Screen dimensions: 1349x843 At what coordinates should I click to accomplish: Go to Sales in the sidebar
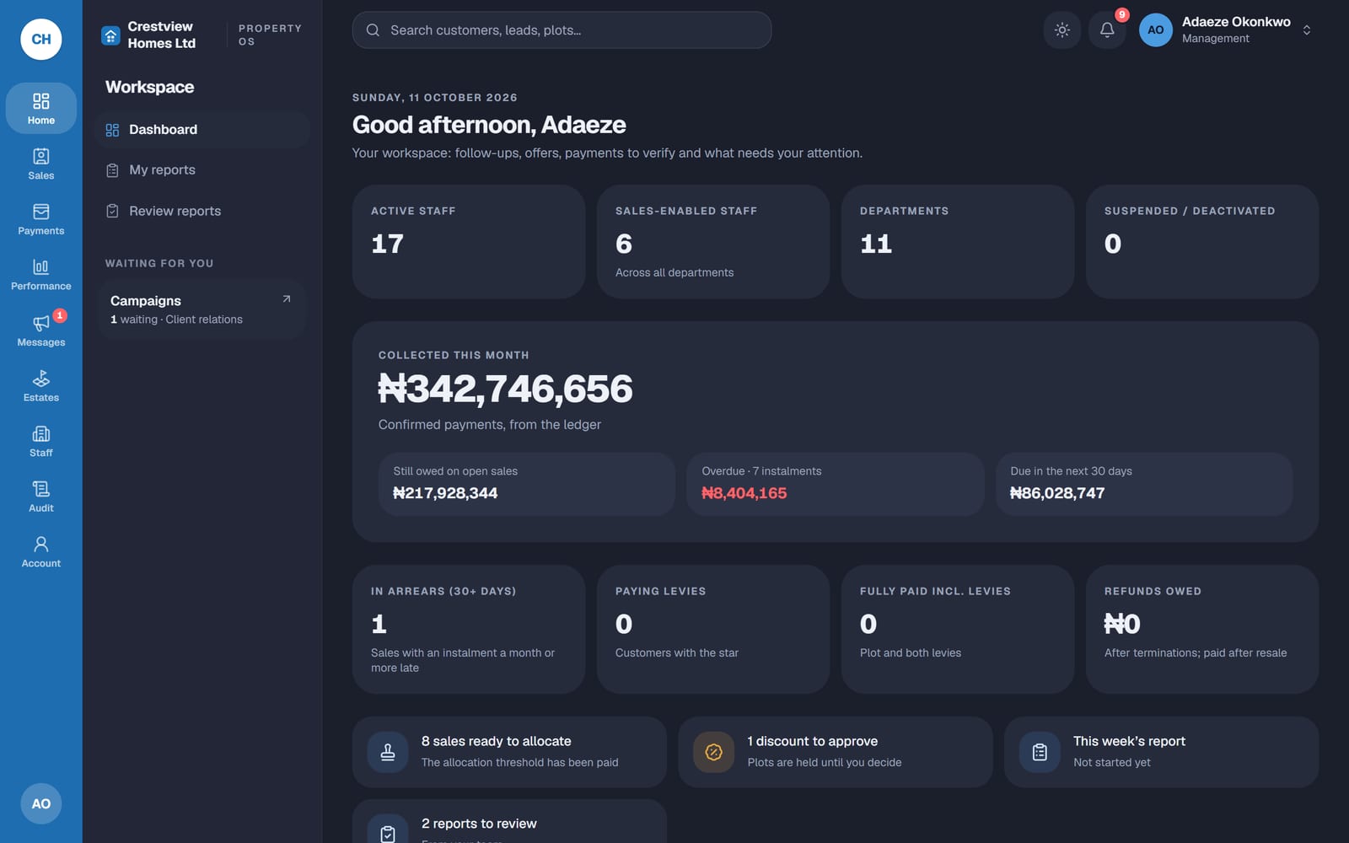[40, 164]
